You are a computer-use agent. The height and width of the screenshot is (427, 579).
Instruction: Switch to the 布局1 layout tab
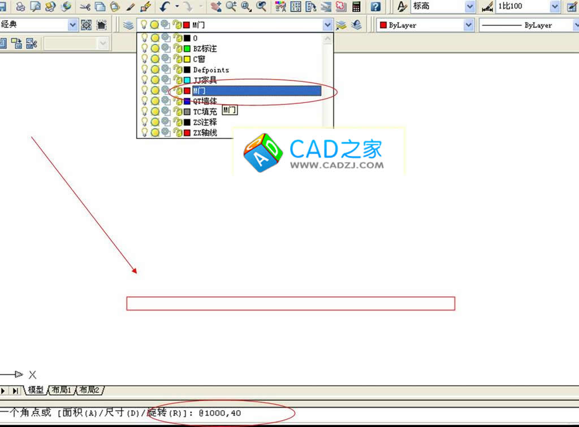[62, 390]
